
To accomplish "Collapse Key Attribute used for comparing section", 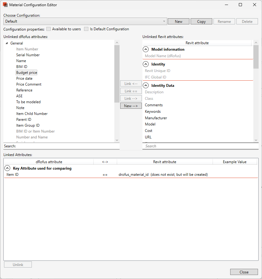I will (7, 169).
